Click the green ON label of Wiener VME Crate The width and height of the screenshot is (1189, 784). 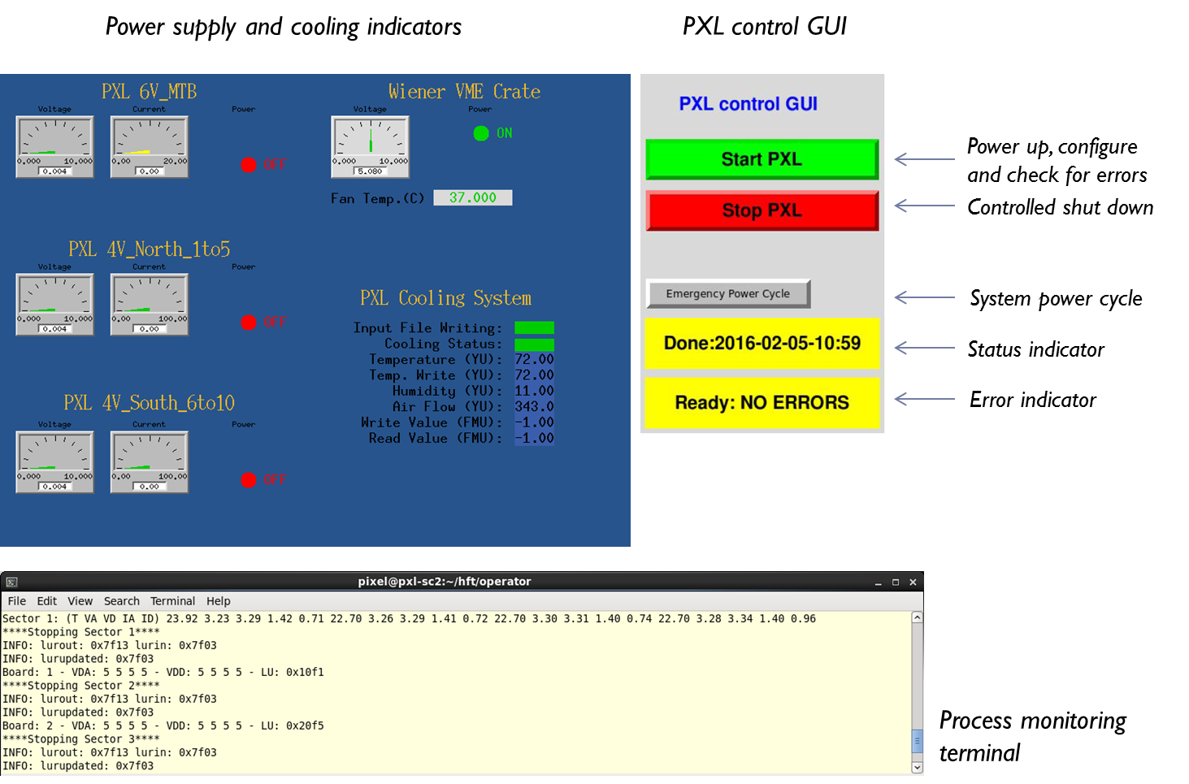(505, 133)
